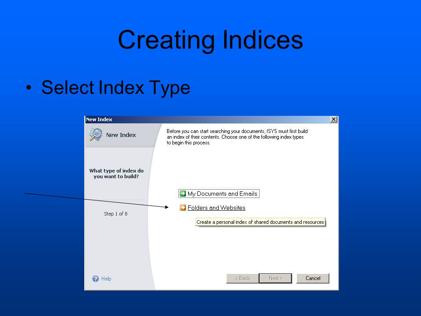Click the slide title 'Creating Indices'

point(210,40)
